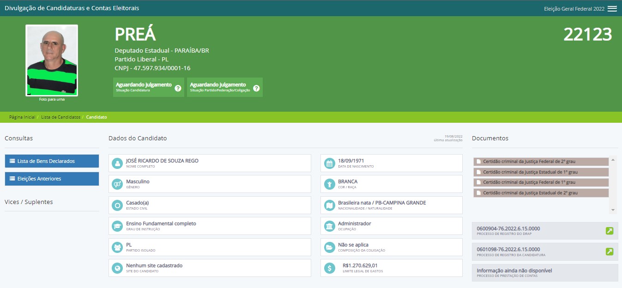Open Eleições Anteriores
622x288 pixels.
coord(52,179)
